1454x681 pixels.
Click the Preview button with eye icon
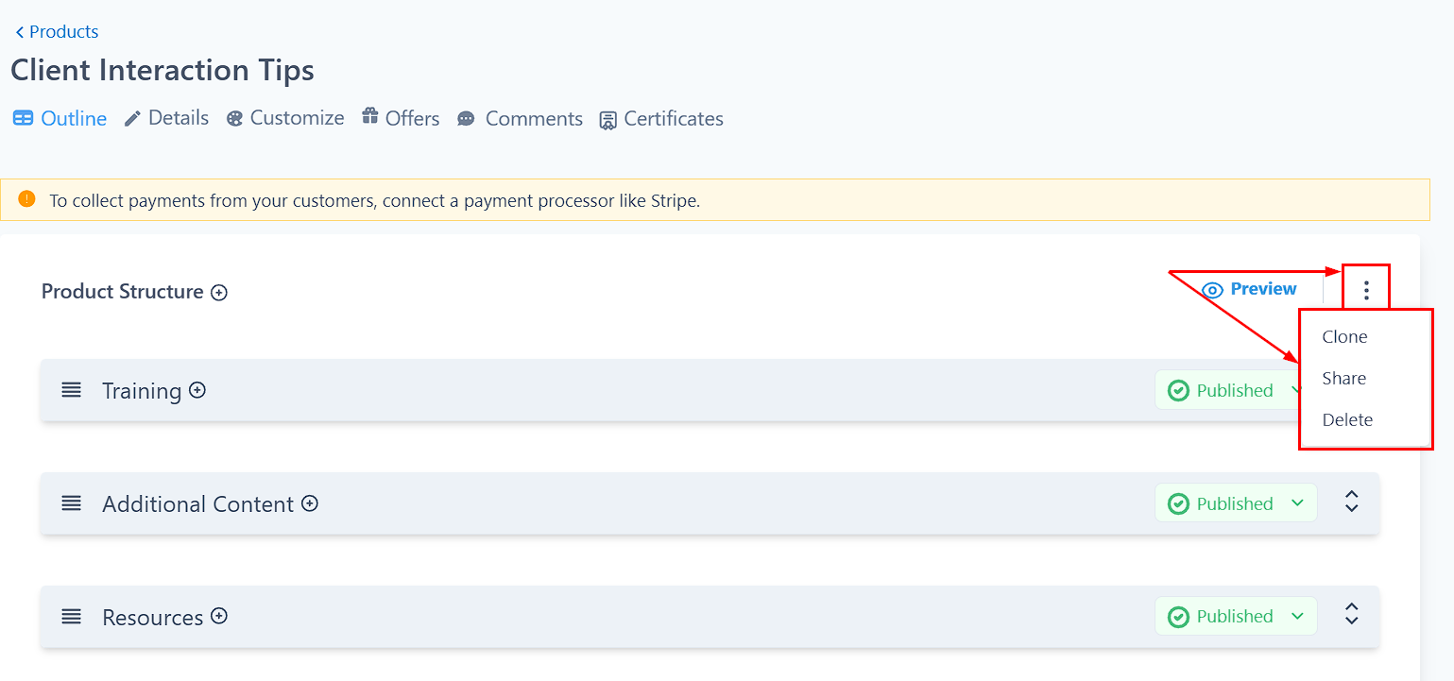pyautogui.click(x=1249, y=289)
